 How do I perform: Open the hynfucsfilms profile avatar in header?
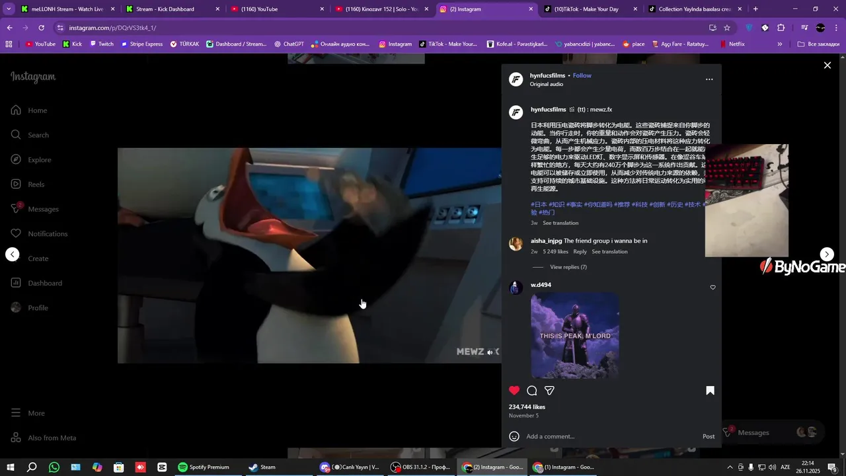[516, 79]
